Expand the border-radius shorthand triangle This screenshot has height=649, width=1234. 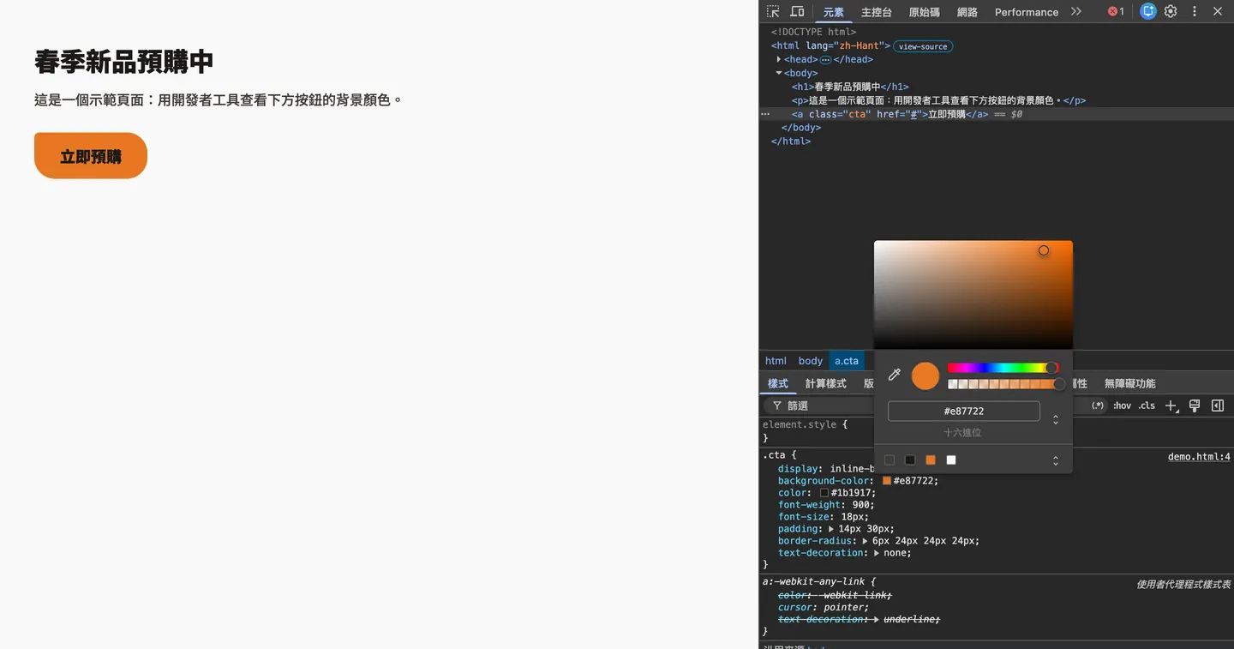click(x=865, y=541)
